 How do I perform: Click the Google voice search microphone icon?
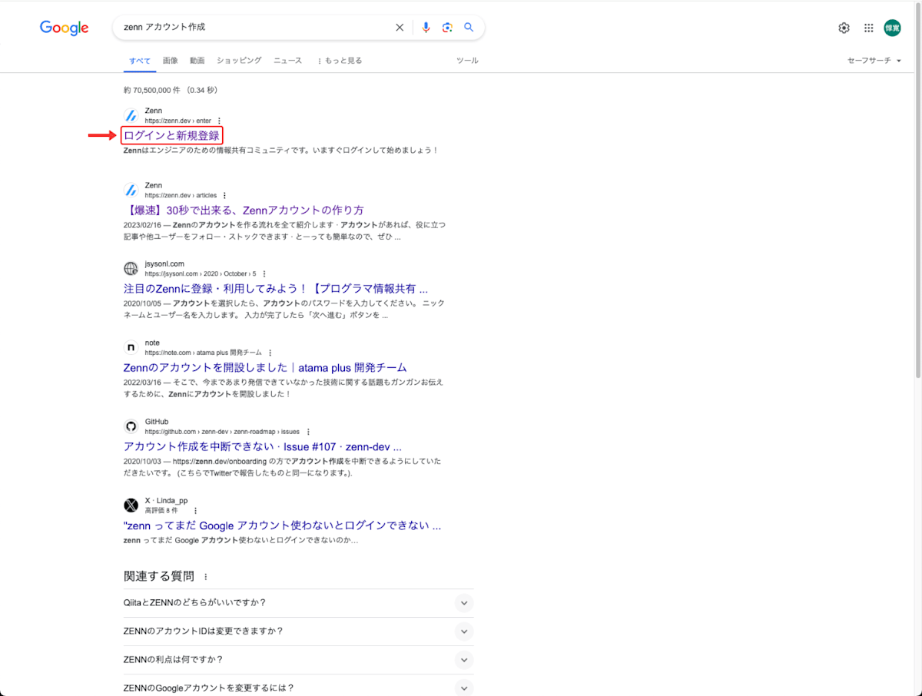click(426, 27)
